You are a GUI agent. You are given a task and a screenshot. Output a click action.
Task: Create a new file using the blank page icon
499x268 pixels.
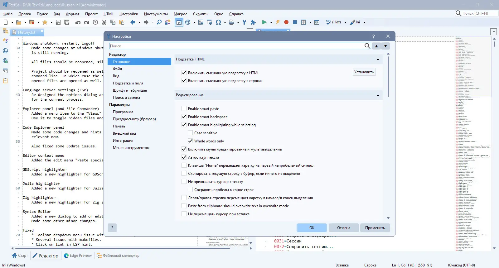point(6,22)
